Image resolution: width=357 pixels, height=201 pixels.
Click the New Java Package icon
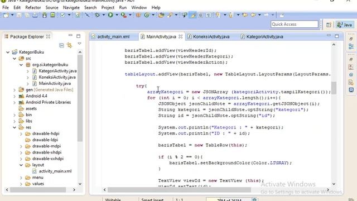[138, 15]
